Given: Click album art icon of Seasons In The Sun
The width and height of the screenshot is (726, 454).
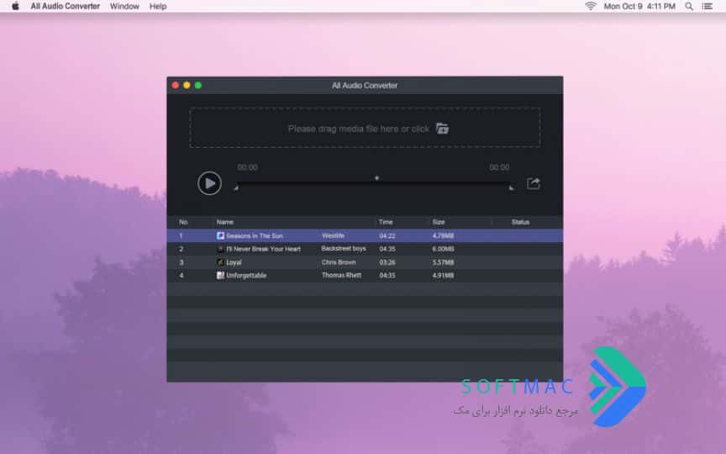Looking at the screenshot, I should [220, 235].
